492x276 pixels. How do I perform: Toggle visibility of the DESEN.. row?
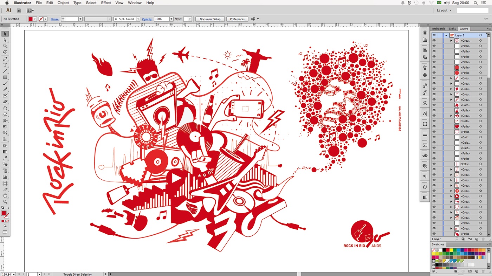point(434,164)
